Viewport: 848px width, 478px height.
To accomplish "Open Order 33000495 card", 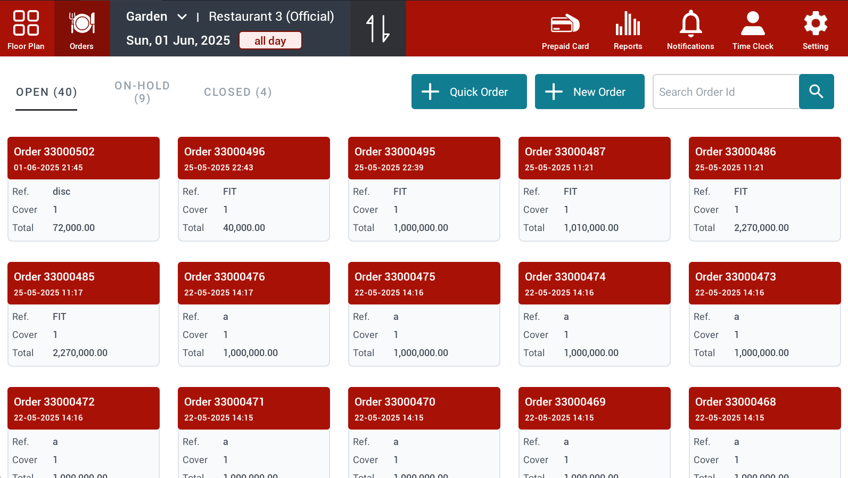I will [x=424, y=189].
